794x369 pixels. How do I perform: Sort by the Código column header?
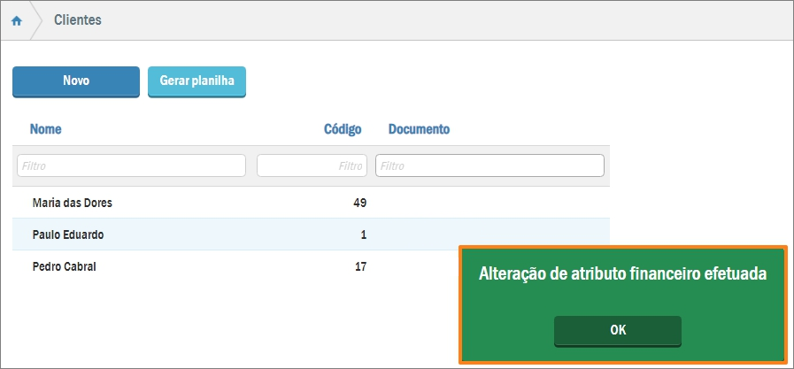[343, 129]
